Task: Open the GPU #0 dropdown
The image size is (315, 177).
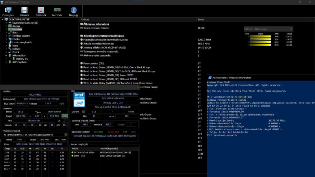Action: [83, 112]
